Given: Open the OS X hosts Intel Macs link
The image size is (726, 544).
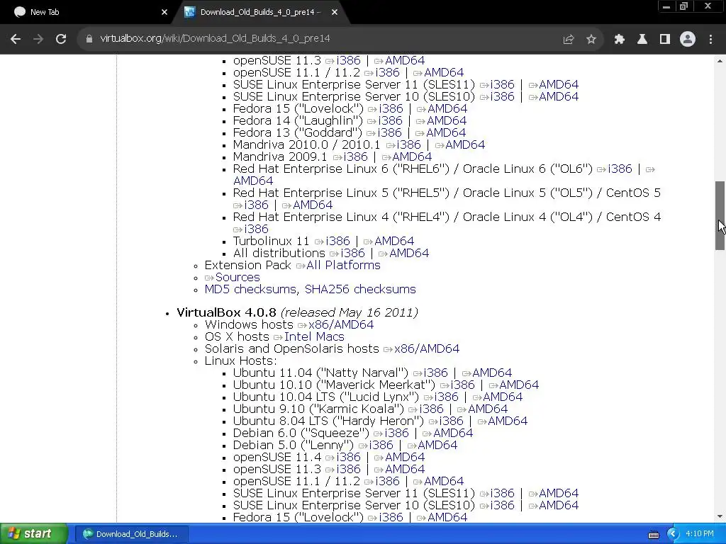Looking at the screenshot, I should pos(314,336).
